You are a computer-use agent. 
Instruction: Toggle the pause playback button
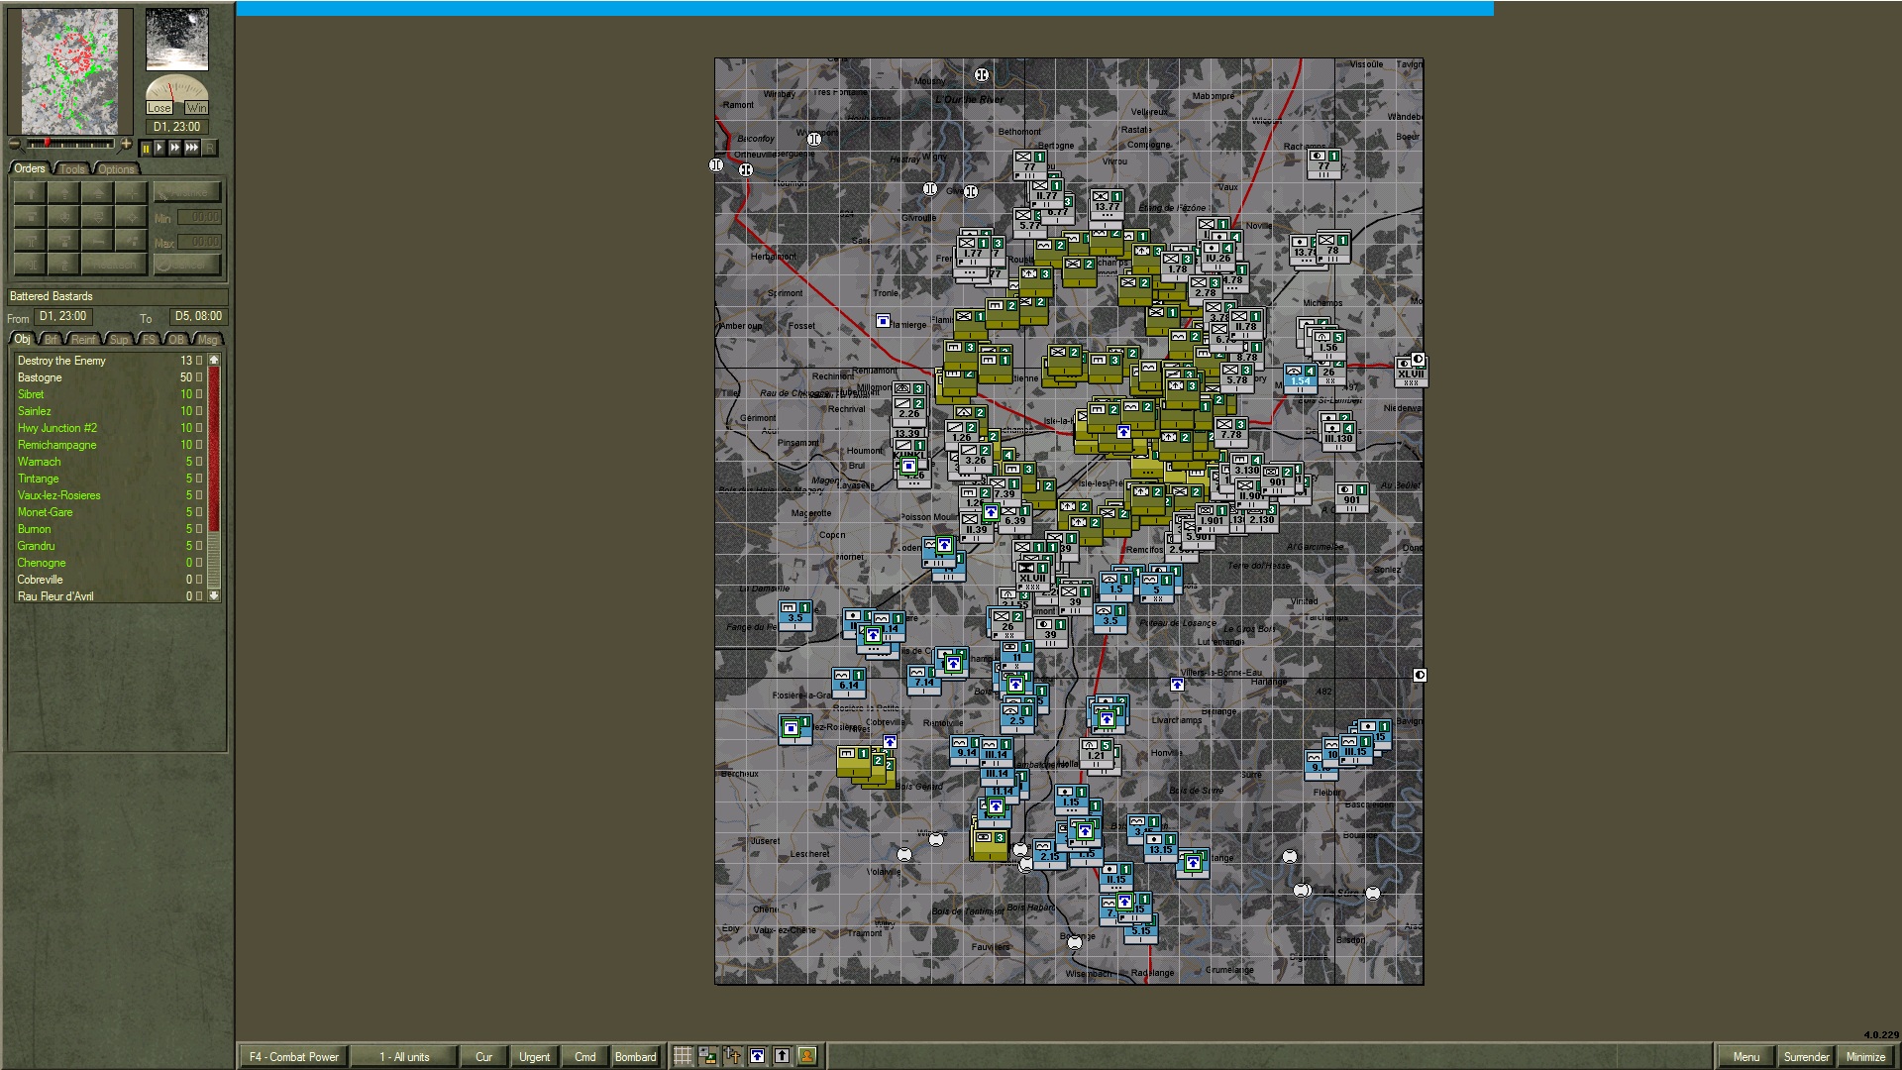point(147,147)
